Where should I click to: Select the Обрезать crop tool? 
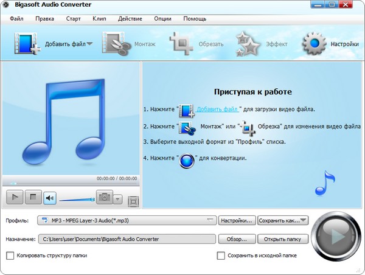click(x=182, y=44)
